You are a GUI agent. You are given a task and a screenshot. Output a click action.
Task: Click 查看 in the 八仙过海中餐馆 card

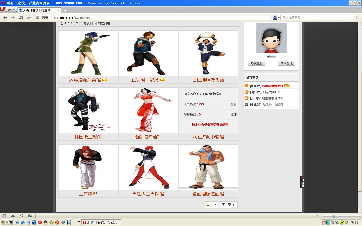pos(234,104)
